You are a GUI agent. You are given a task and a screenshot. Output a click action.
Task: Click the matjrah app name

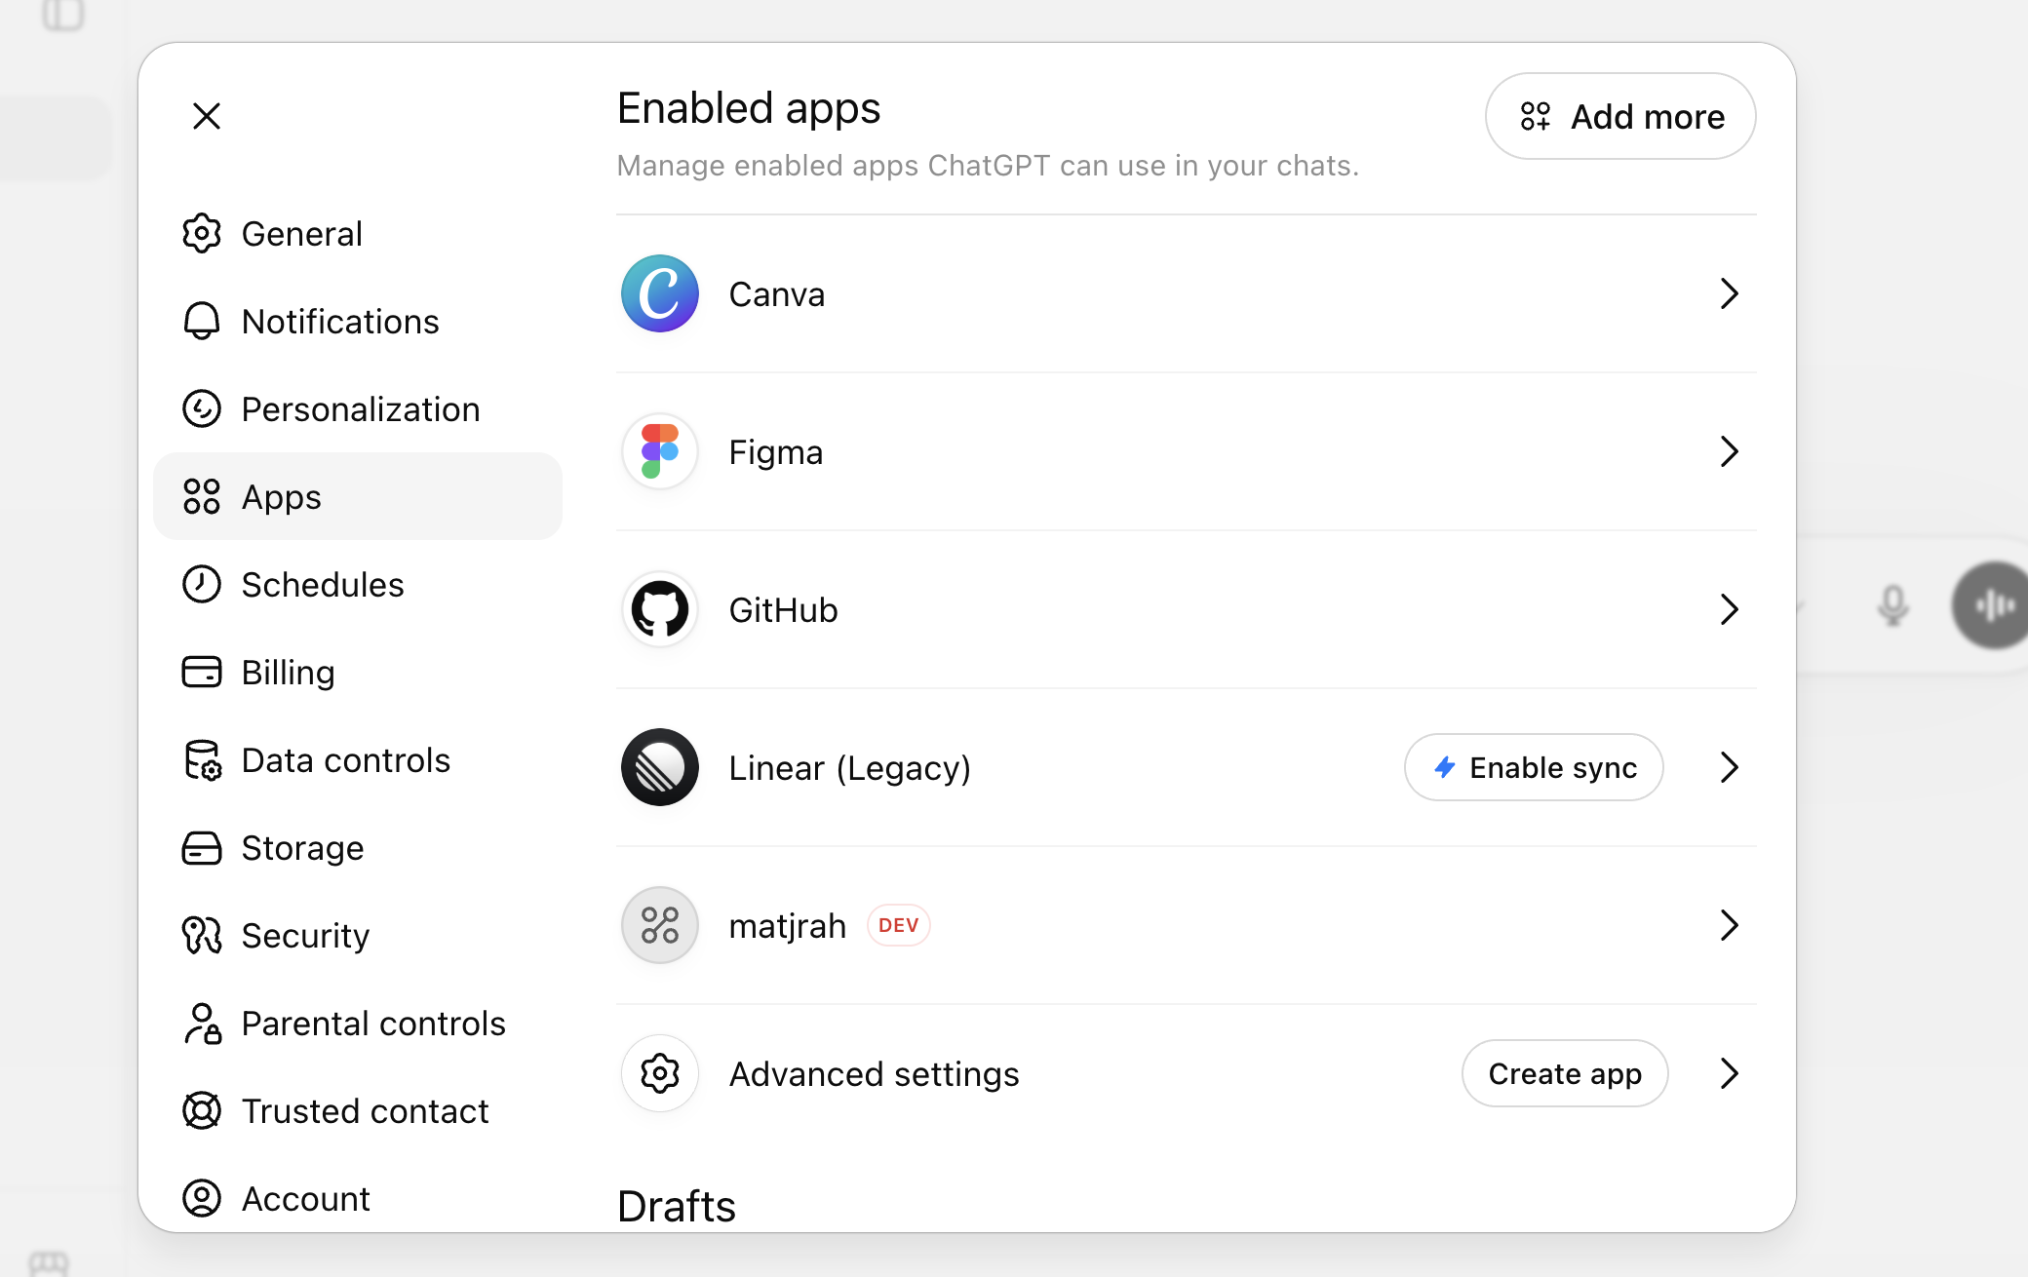(788, 926)
